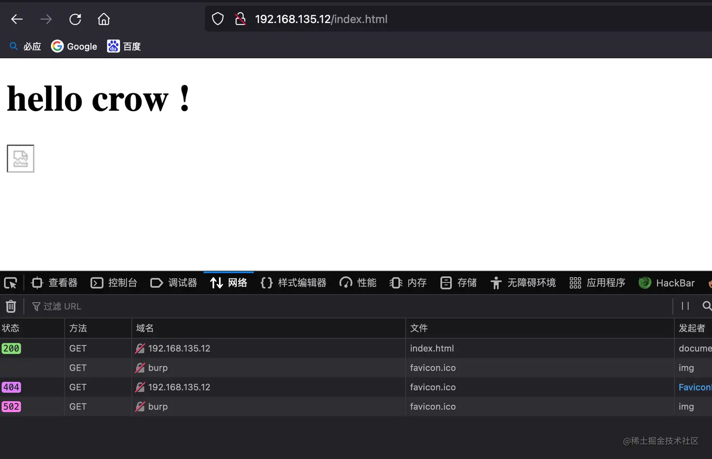The width and height of the screenshot is (712, 459).
Task: Clear the network log with trash icon
Action: point(11,306)
